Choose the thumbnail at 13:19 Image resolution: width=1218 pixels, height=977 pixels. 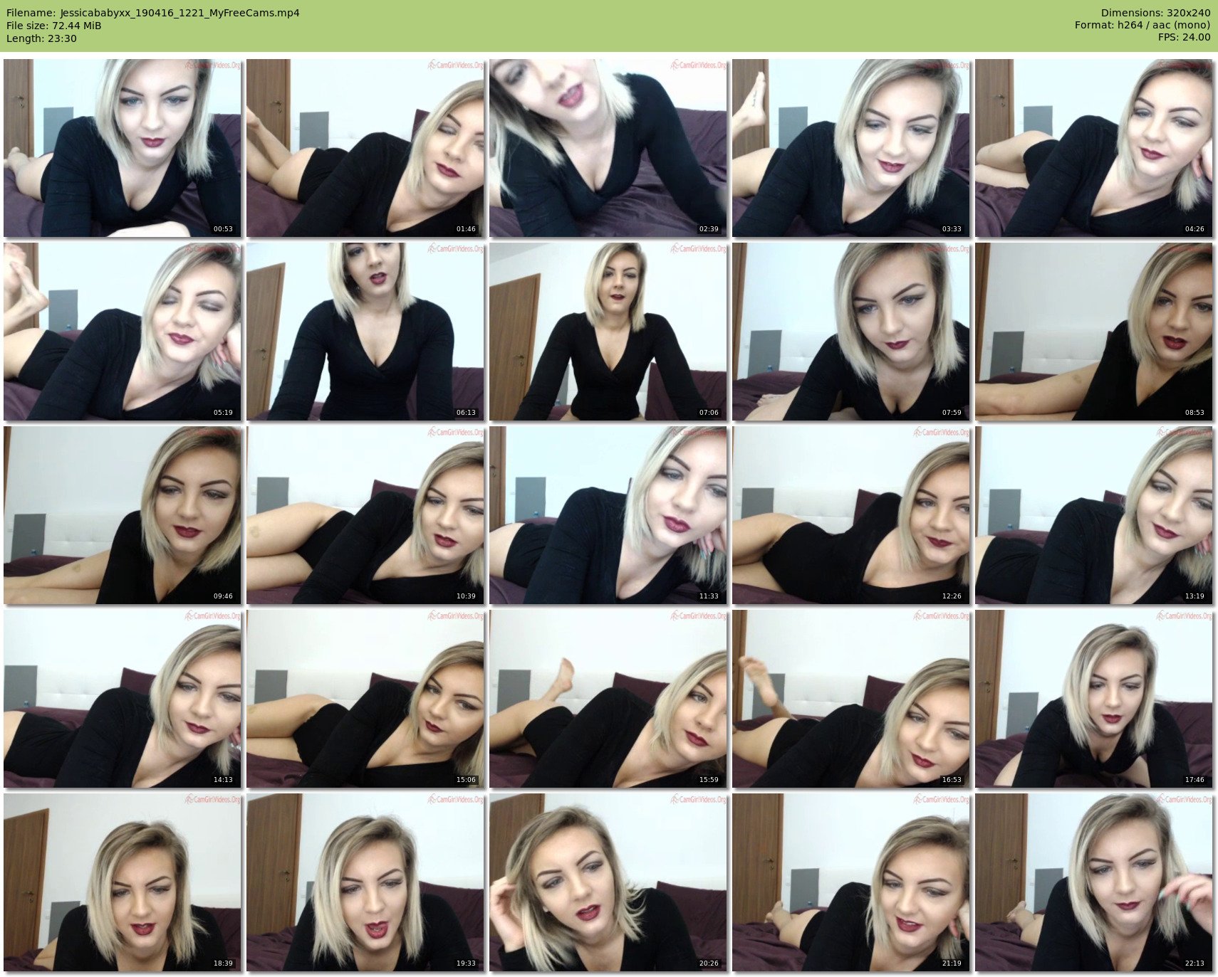[1094, 515]
